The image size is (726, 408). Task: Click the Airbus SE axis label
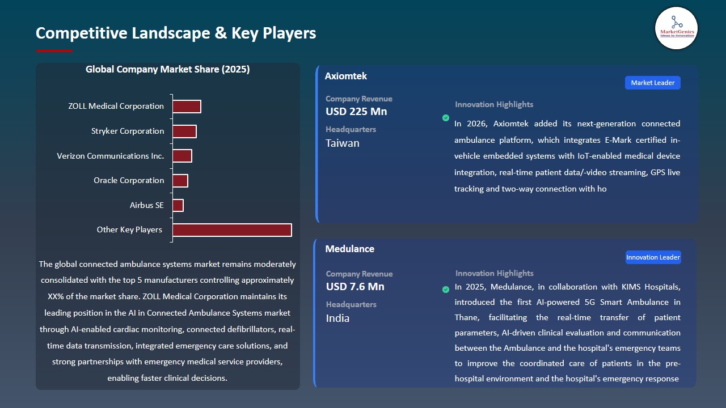click(146, 205)
